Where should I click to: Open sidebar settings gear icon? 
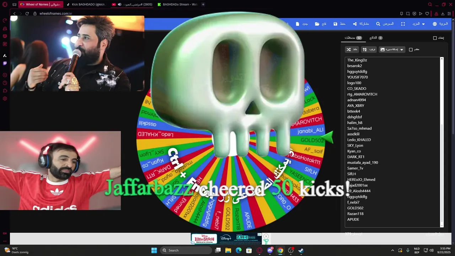pyautogui.click(x=5, y=98)
